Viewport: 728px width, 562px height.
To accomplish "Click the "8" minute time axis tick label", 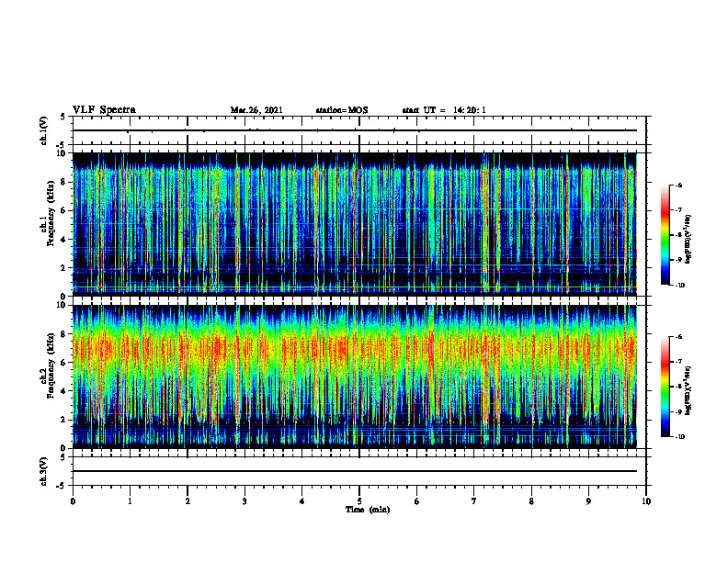I will click(x=531, y=501).
